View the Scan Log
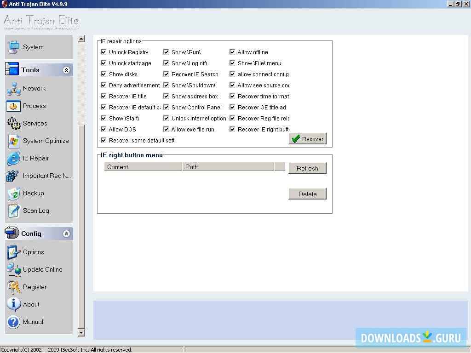471x353 pixels. click(35, 211)
